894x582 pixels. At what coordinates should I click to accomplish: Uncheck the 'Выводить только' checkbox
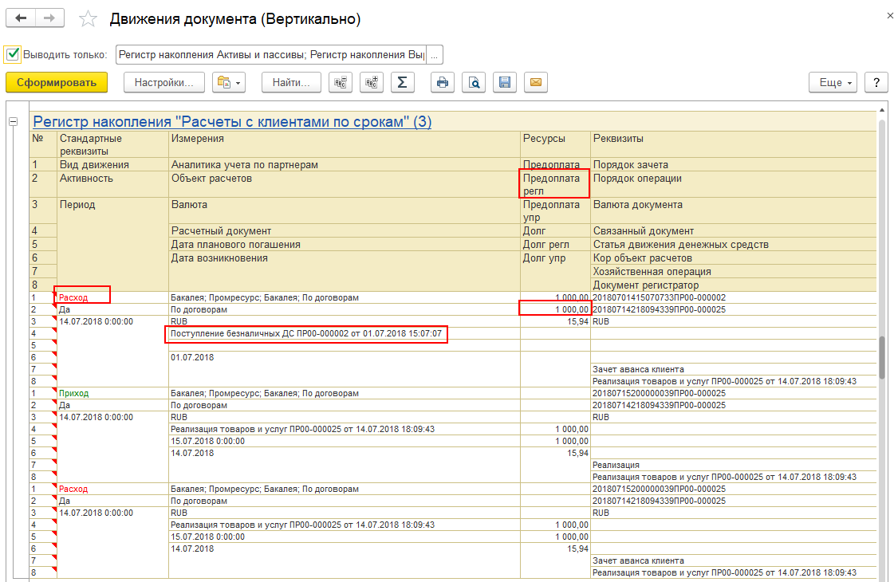click(12, 54)
